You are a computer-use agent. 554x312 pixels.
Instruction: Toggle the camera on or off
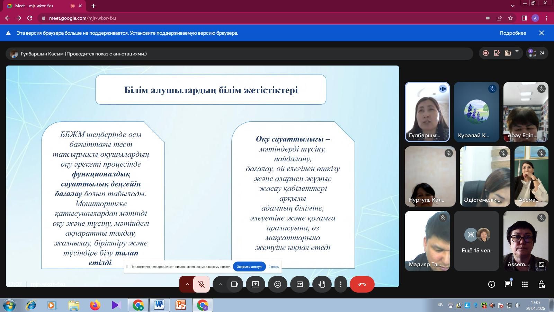(235, 284)
